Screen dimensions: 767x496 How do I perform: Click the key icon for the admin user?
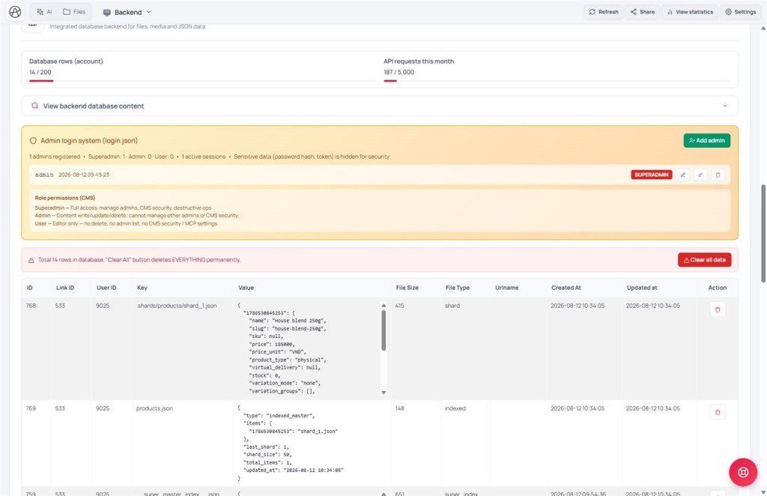point(700,175)
